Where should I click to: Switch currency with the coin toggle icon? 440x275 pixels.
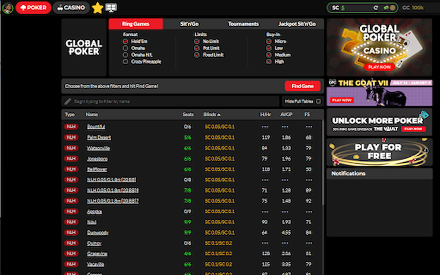click(x=390, y=8)
